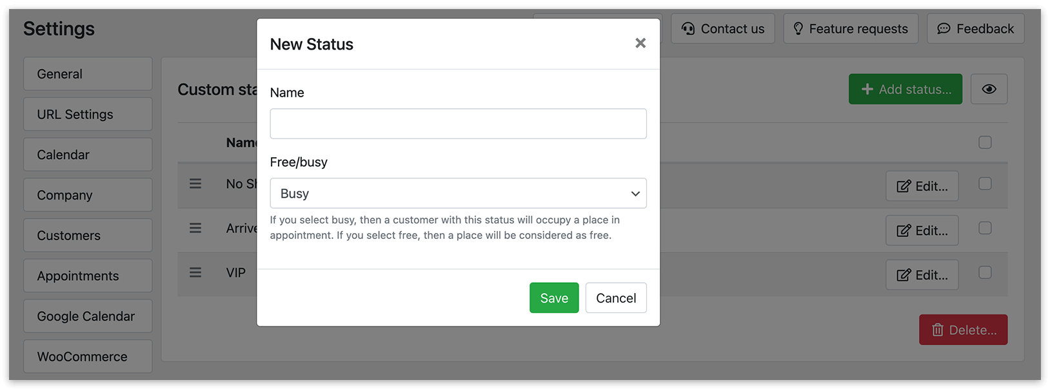Click the drag handle on No Show row
The height and width of the screenshot is (389, 1050).
click(x=195, y=184)
